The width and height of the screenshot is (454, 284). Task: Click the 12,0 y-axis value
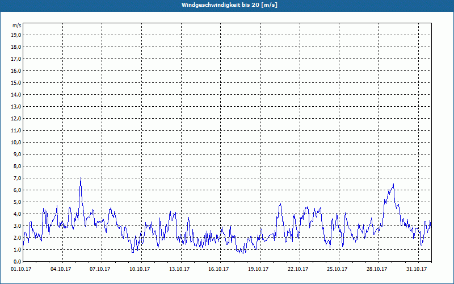point(16,119)
